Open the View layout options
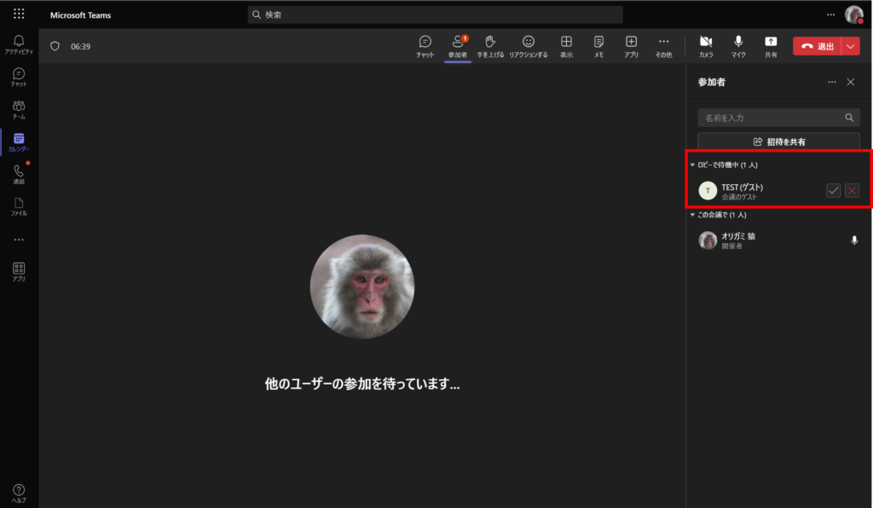This screenshot has width=873, height=508. click(x=566, y=46)
